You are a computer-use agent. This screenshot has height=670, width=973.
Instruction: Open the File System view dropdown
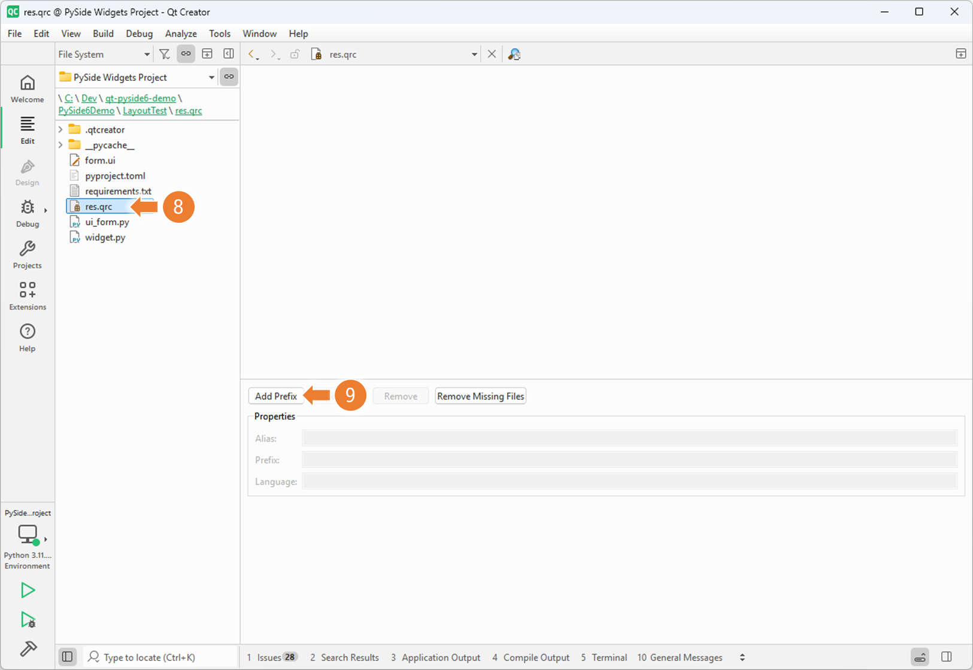pyautogui.click(x=104, y=54)
